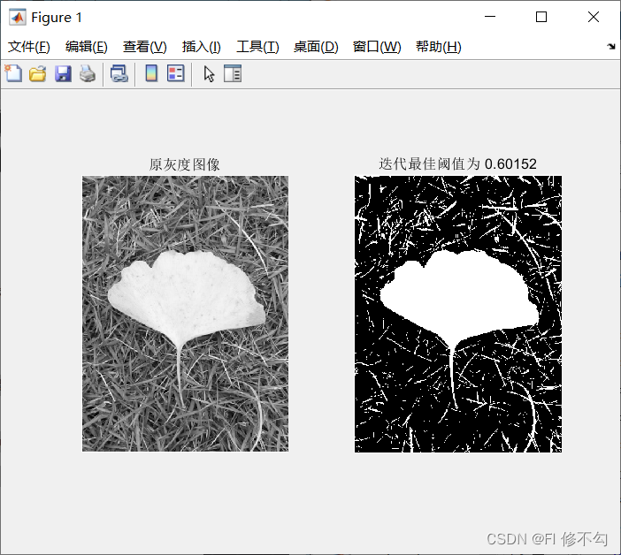
Task: Open the 帮助(H) menu
Action: (439, 47)
